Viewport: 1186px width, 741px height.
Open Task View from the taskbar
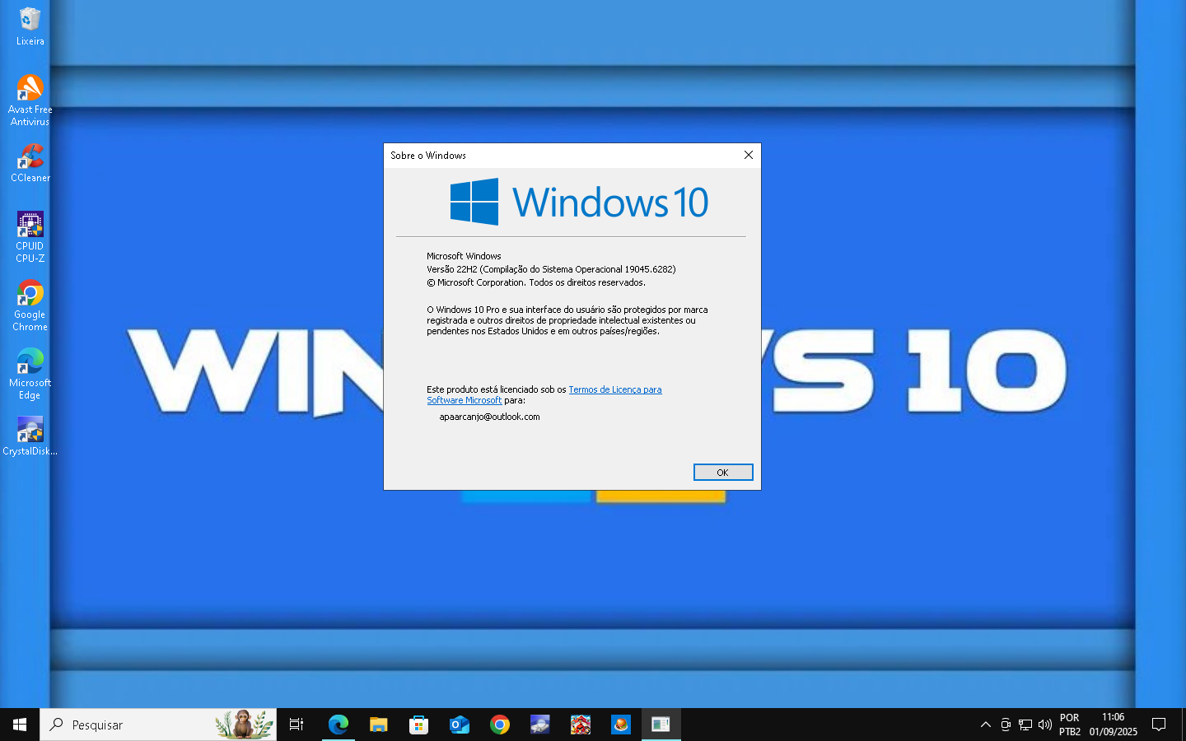click(x=296, y=725)
